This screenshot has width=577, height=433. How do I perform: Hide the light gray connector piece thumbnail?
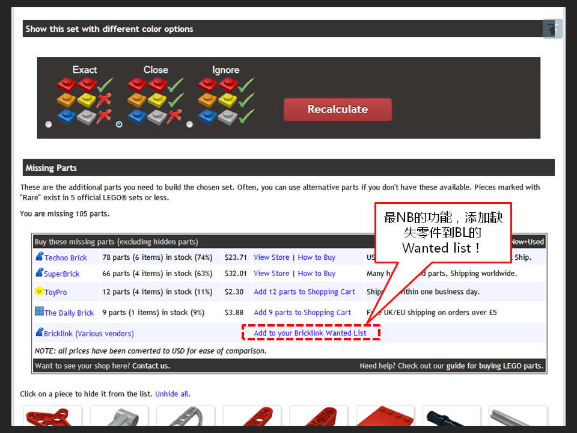point(119,416)
